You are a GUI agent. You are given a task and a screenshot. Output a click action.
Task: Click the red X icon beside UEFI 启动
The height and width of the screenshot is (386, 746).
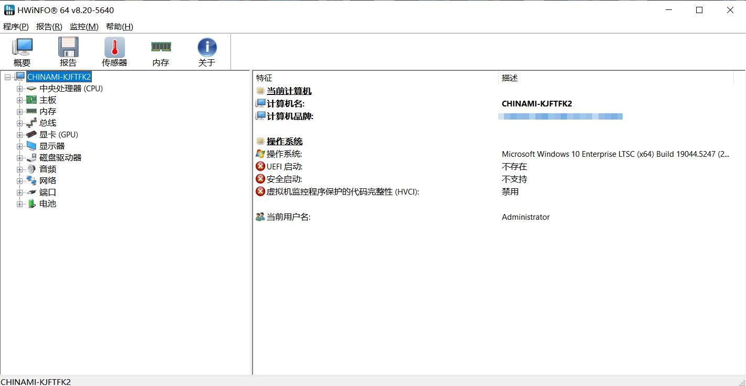coord(260,167)
